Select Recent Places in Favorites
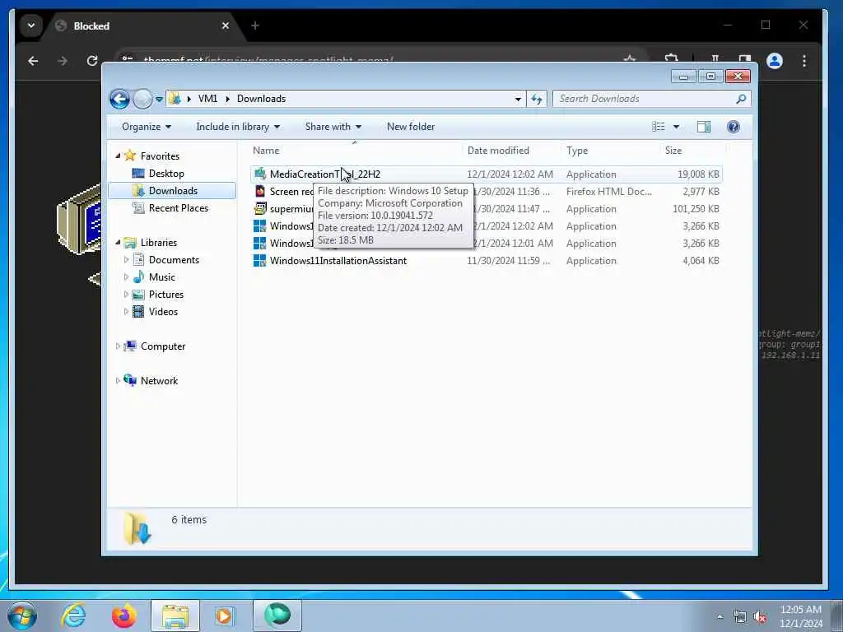This screenshot has width=843, height=632. pyautogui.click(x=179, y=208)
